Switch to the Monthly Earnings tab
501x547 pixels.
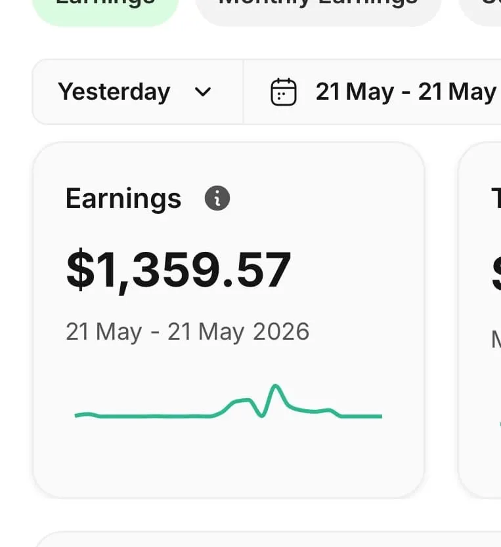[x=318, y=9]
